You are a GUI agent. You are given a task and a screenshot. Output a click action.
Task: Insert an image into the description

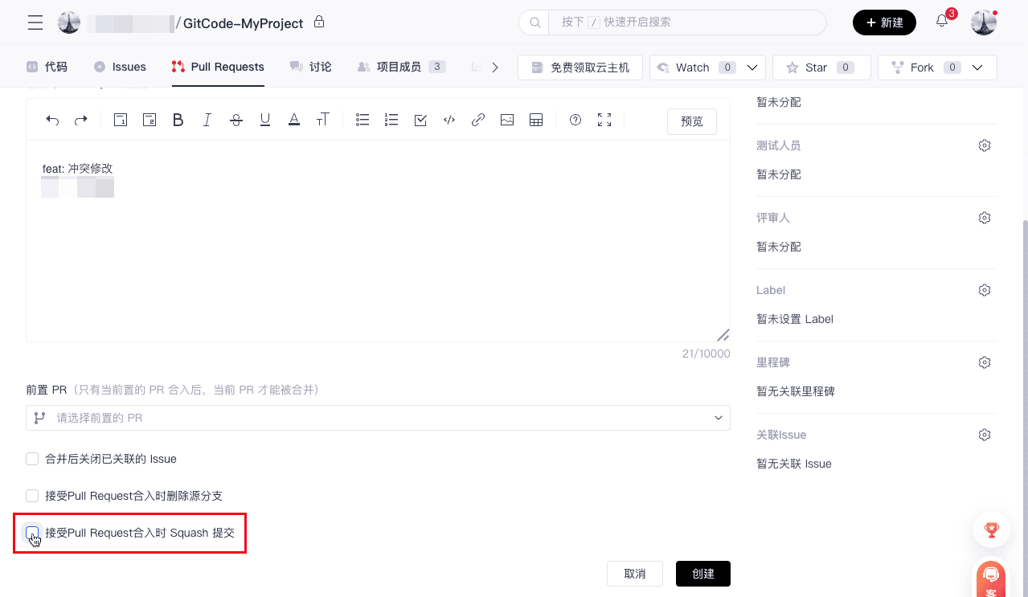[507, 121]
